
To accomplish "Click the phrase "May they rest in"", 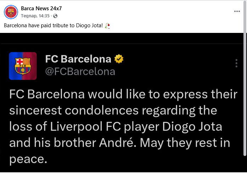I will [x=185, y=143].
